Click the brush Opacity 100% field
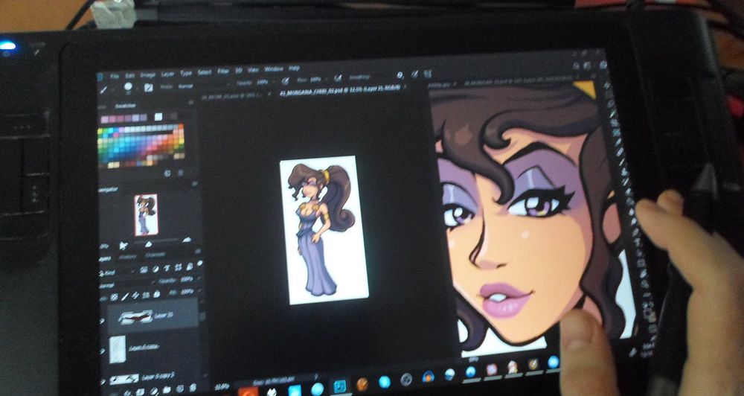Viewport: 744px width, 396px height. (x=262, y=82)
